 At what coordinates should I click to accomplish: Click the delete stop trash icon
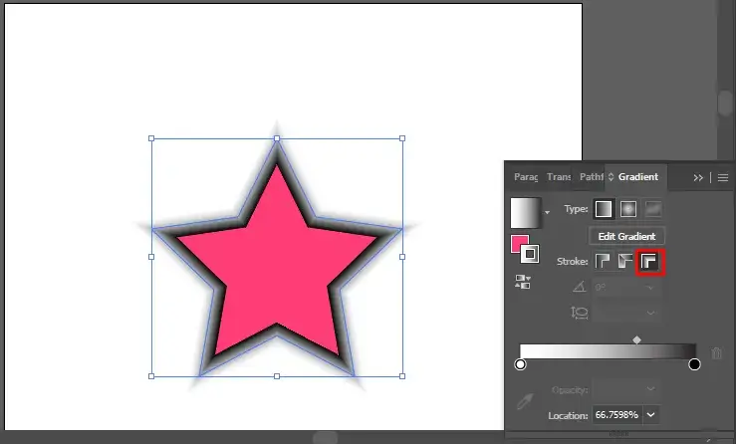(716, 353)
